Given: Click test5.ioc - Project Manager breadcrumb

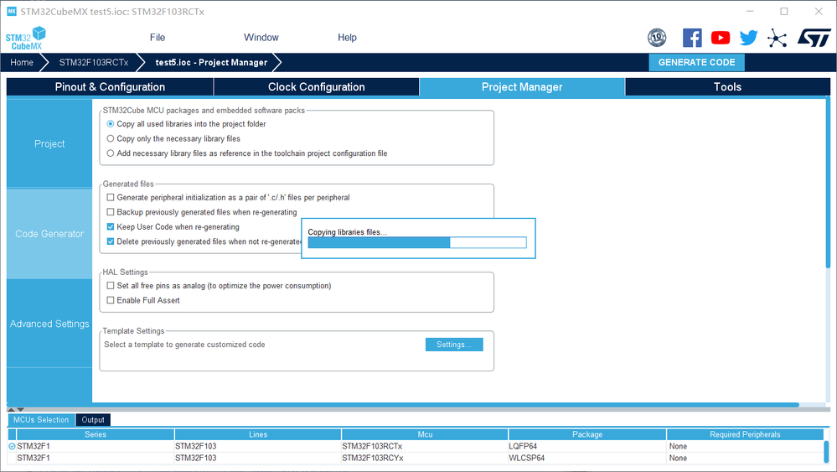Looking at the screenshot, I should [211, 63].
